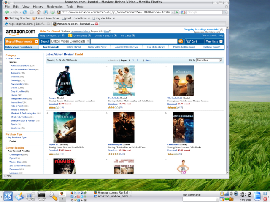The image size is (270, 202).
Task: Click the Google search magnifier icon
Action: 225,12
